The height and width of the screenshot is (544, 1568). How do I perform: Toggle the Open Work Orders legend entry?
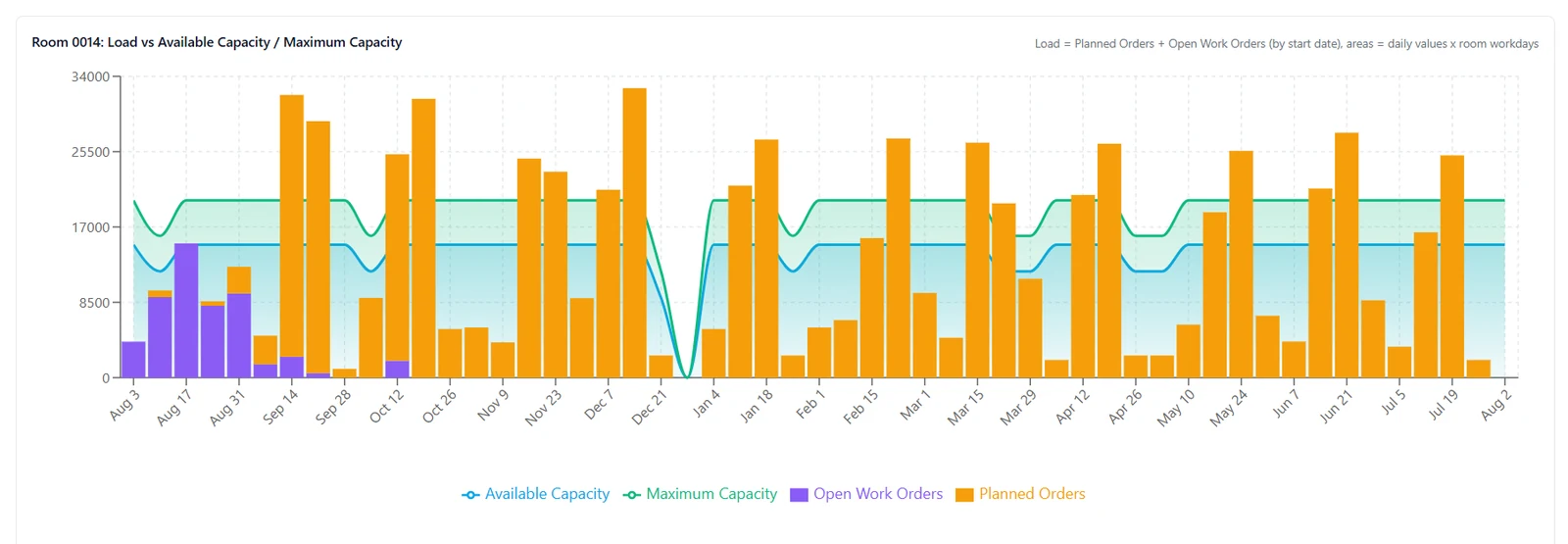tap(866, 494)
